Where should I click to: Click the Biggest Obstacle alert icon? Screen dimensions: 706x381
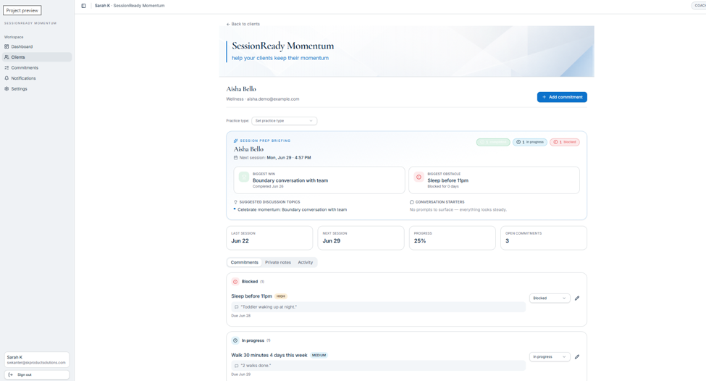[419, 177]
